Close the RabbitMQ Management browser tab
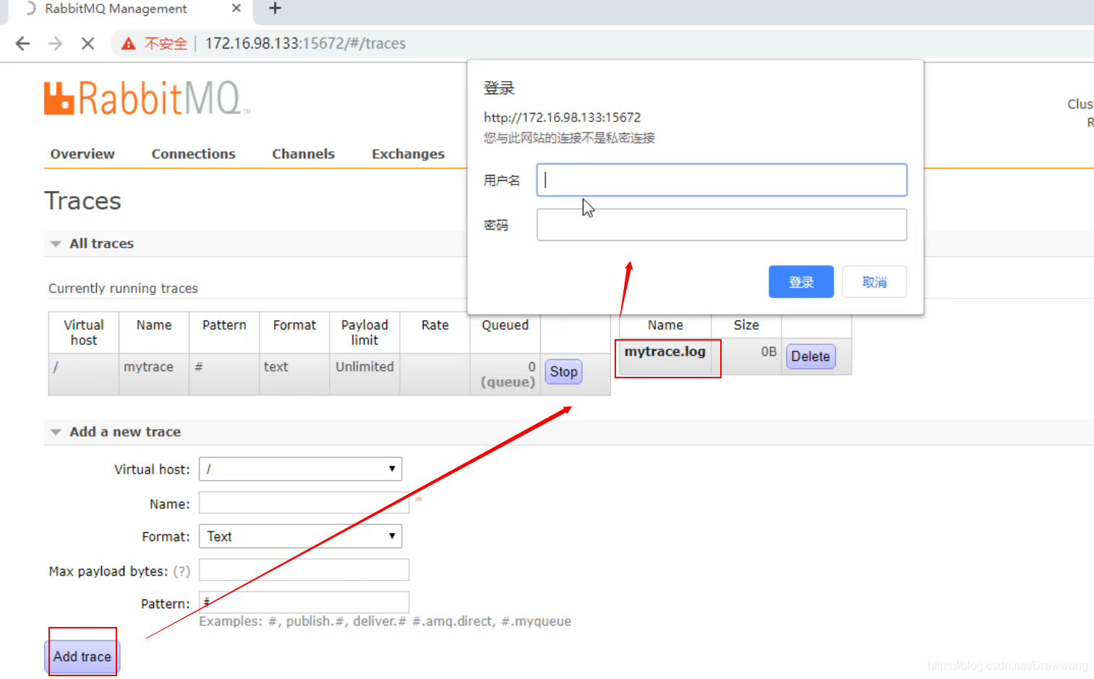 236,8
